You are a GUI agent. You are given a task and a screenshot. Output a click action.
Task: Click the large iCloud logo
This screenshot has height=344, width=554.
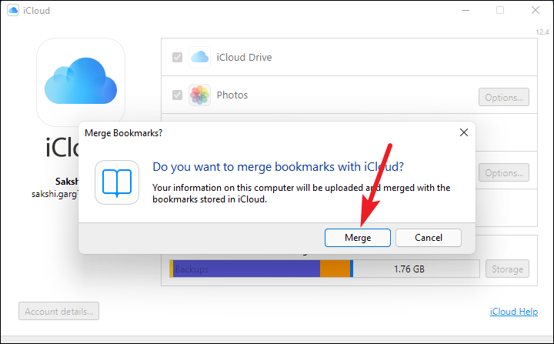(81, 82)
